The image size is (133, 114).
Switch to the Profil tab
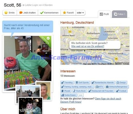coord(104,14)
